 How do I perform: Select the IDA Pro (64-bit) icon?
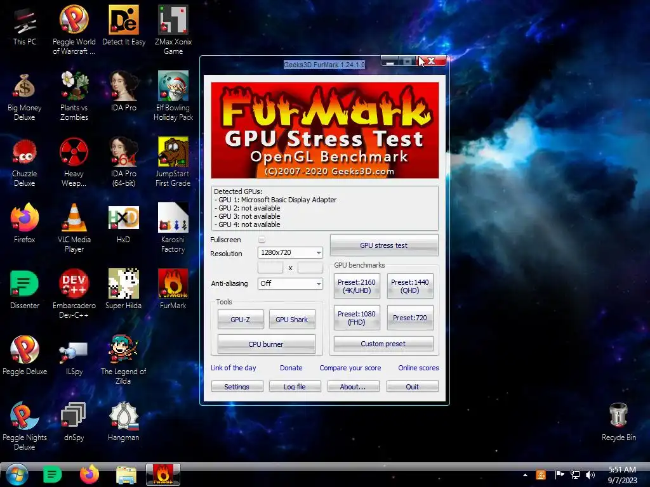tap(124, 162)
